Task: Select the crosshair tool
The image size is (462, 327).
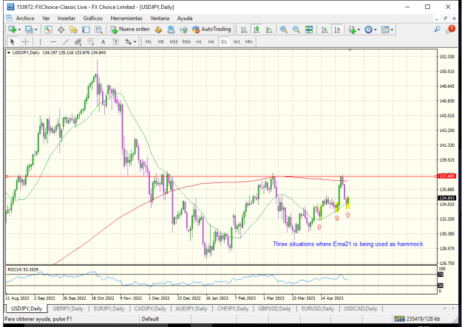Action: tap(25, 42)
